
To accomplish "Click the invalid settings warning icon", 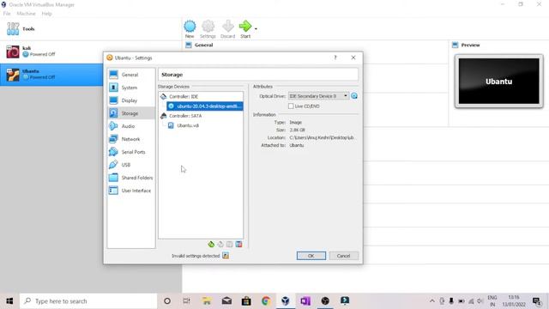I will [x=226, y=256].
